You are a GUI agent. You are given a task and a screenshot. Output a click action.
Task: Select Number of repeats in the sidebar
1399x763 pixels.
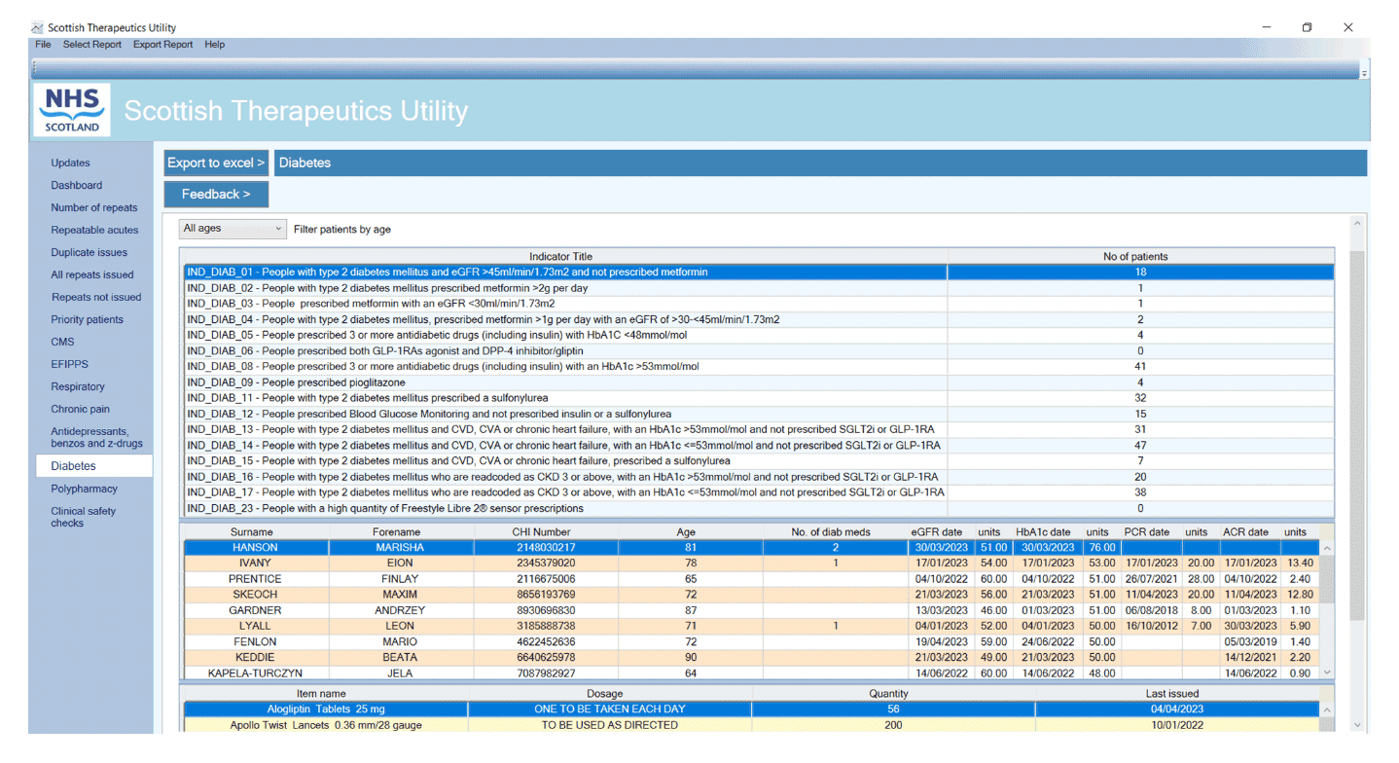94,207
